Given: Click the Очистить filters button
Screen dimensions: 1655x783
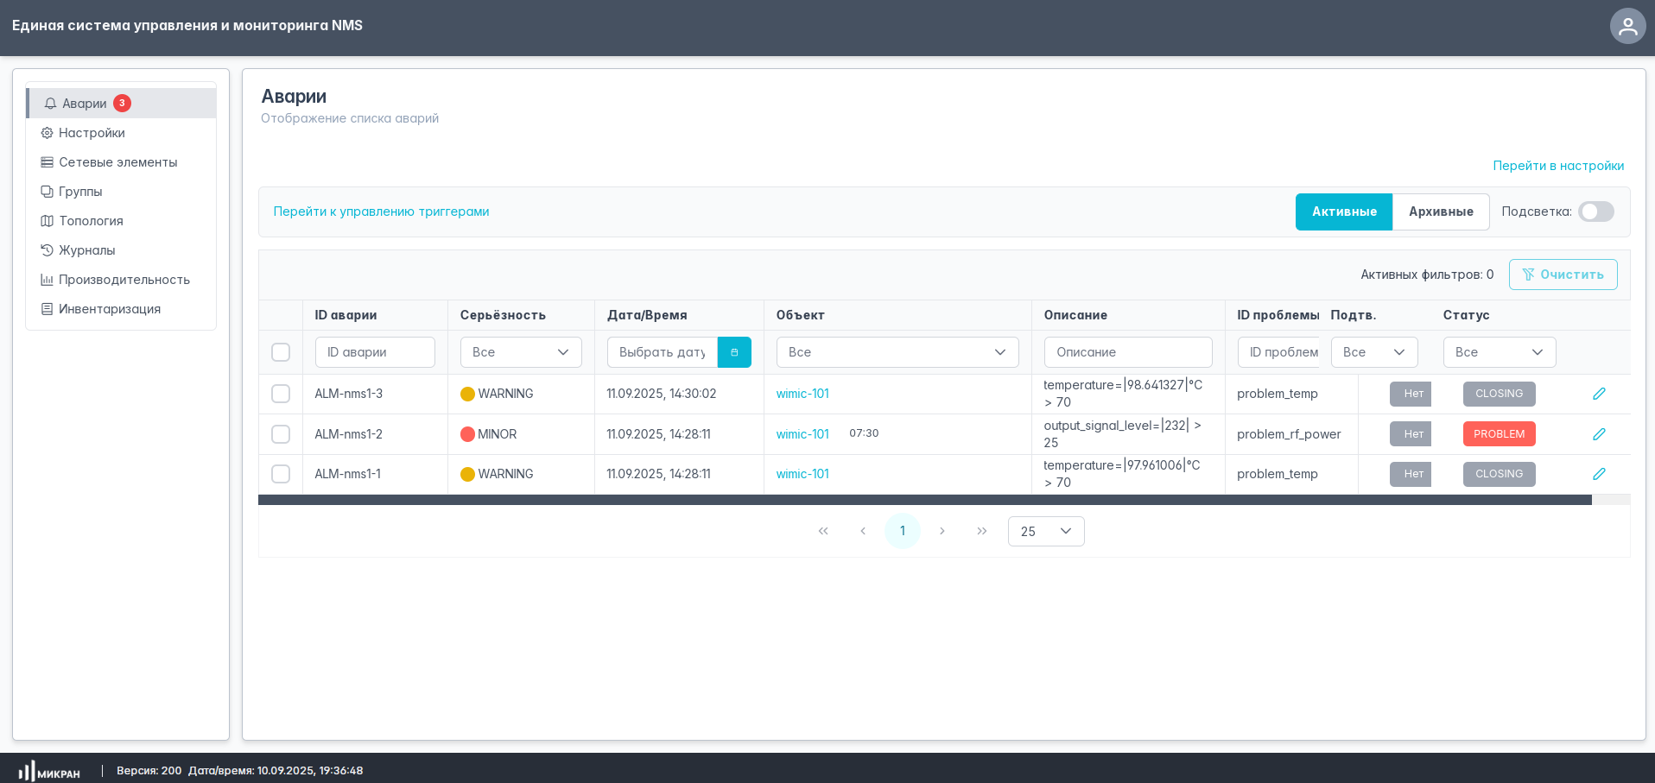Looking at the screenshot, I should click(1563, 275).
